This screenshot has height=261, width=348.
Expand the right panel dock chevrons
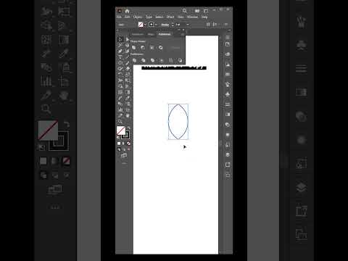pyautogui.click(x=229, y=30)
